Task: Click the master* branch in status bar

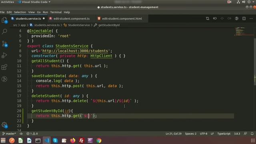Action: coord(9,134)
